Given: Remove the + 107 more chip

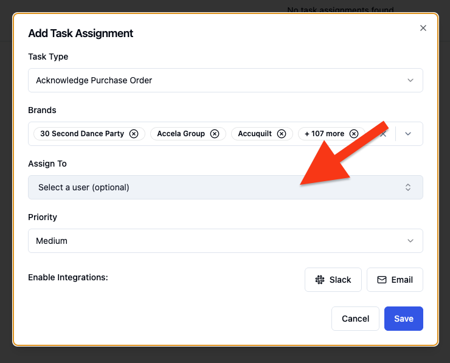Looking at the screenshot, I should coord(354,134).
